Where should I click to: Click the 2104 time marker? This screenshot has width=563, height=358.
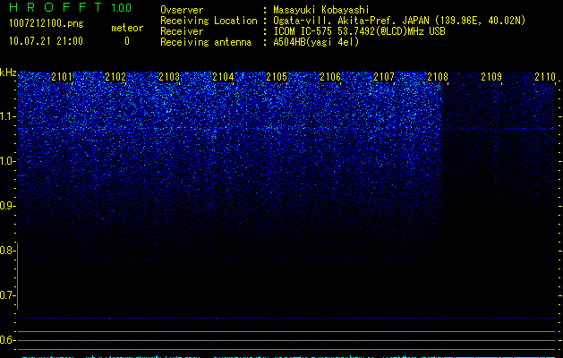click(223, 77)
